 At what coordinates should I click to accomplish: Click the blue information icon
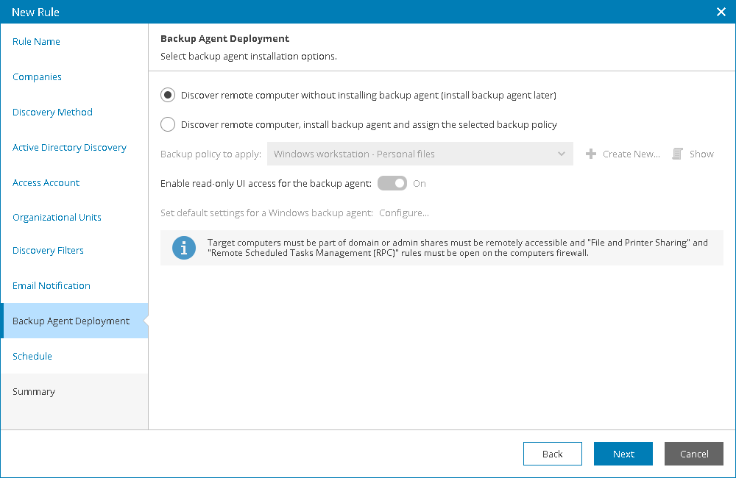[x=184, y=248]
